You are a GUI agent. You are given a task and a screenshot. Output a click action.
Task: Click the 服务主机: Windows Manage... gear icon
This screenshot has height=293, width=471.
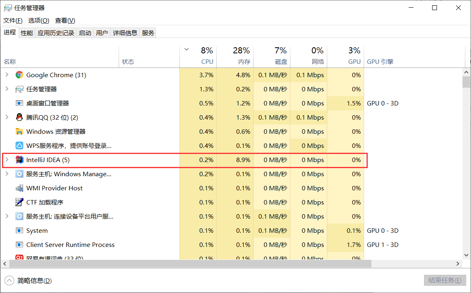pyautogui.click(x=19, y=174)
